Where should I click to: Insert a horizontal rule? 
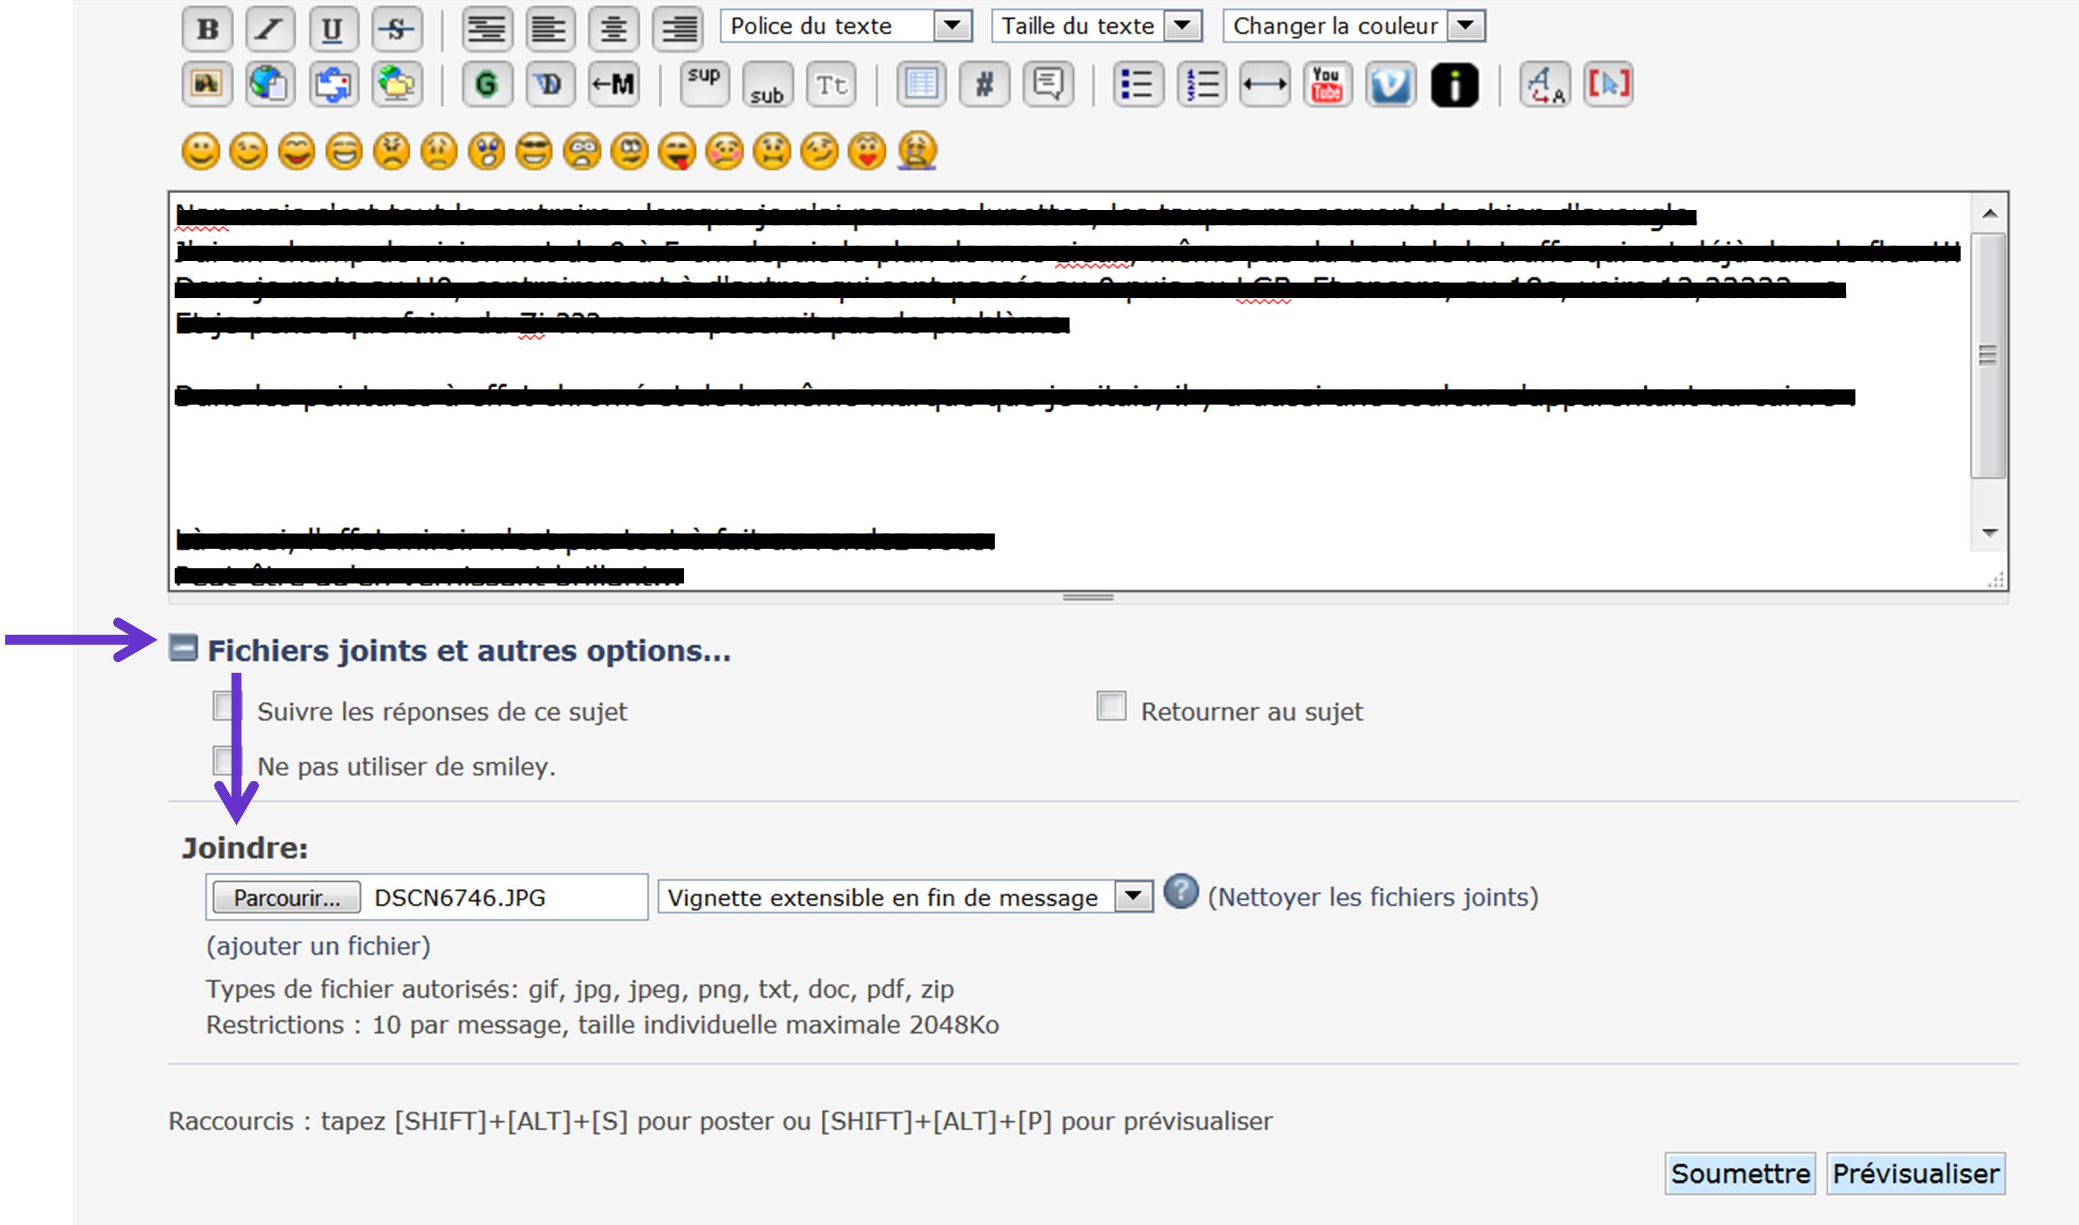pos(1265,84)
